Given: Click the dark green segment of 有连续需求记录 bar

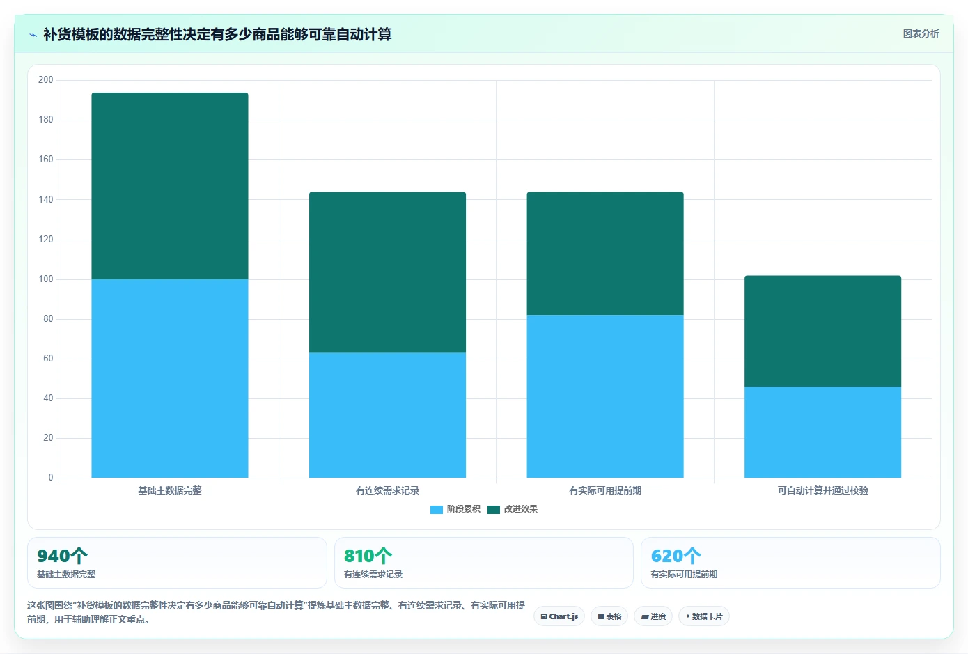Looking at the screenshot, I should coord(387,272).
